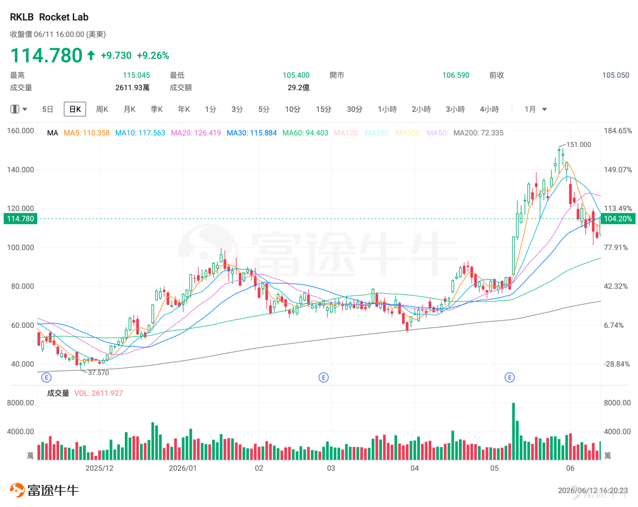Click the 成交量 volume indicator label
The image size is (638, 507).
58,393
